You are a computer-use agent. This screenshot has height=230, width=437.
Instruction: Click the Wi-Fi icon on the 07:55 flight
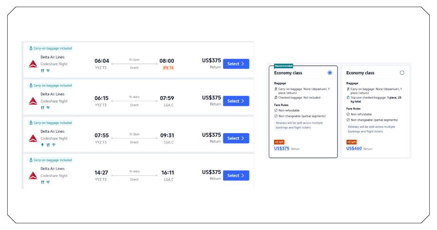[x=54, y=145]
